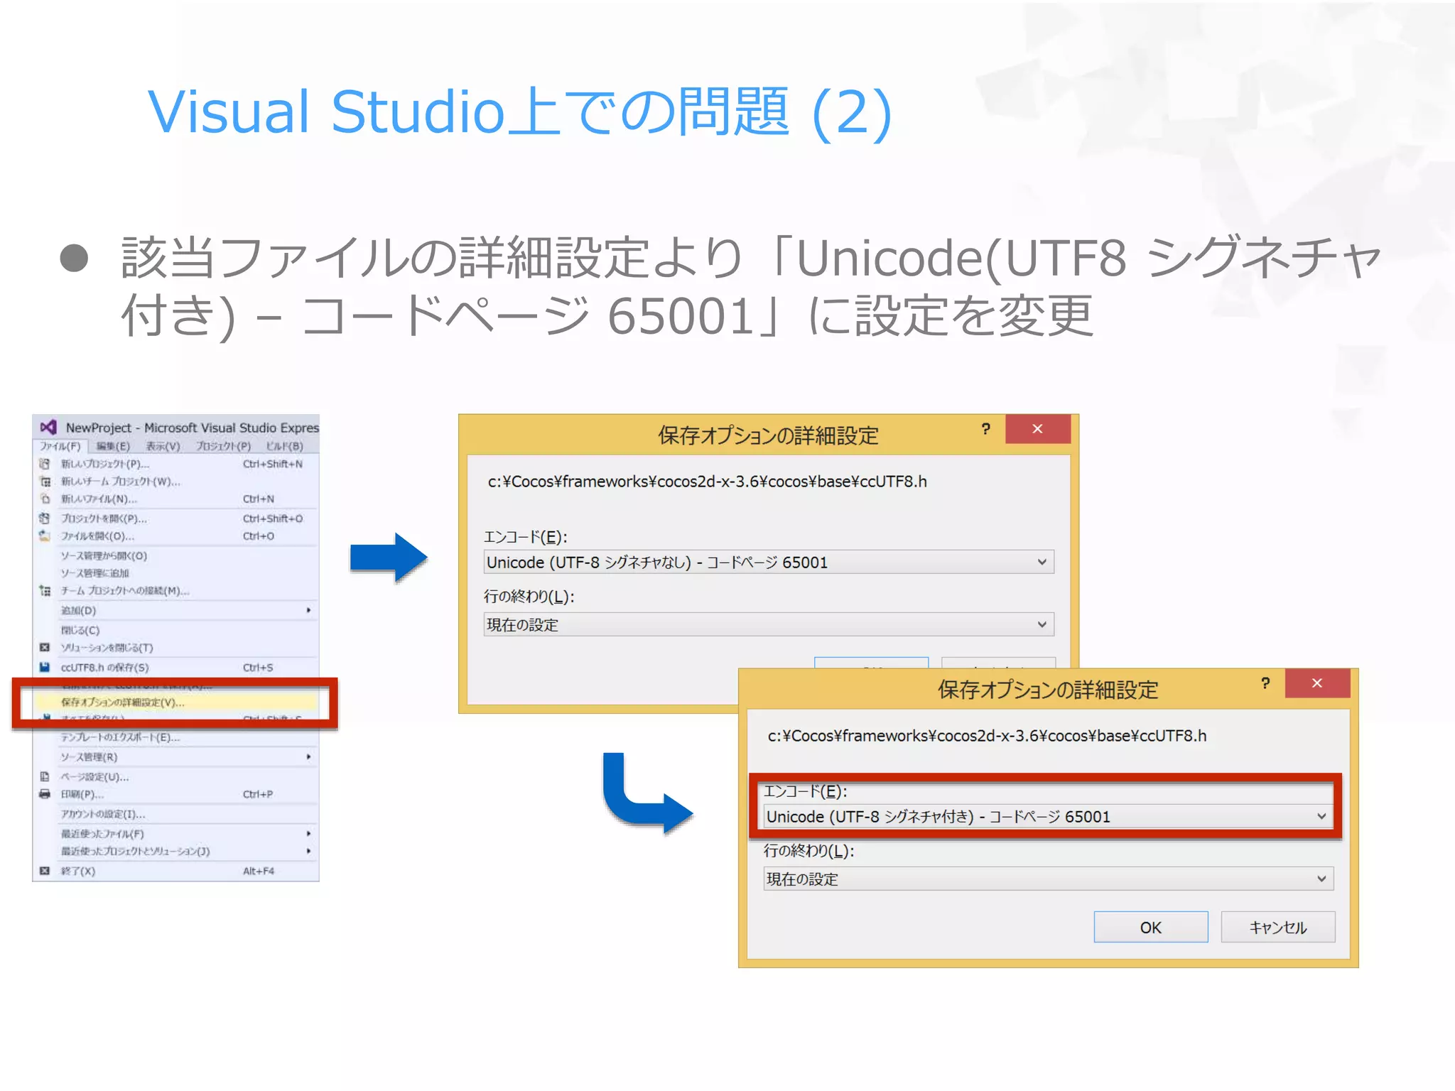
Task: Click ccUTF8.h file path in front dialog
Action: (x=987, y=735)
